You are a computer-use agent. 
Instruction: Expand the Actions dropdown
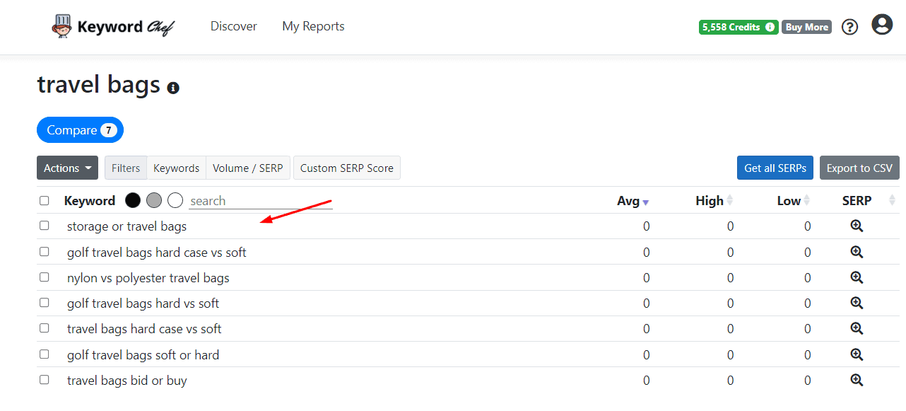click(x=67, y=168)
